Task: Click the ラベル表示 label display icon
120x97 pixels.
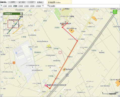Action: [48, 6]
